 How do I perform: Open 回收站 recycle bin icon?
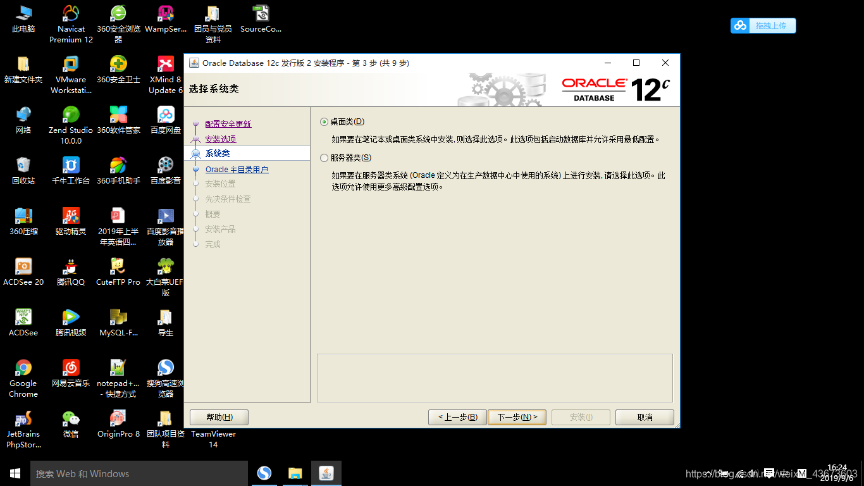coord(23,171)
